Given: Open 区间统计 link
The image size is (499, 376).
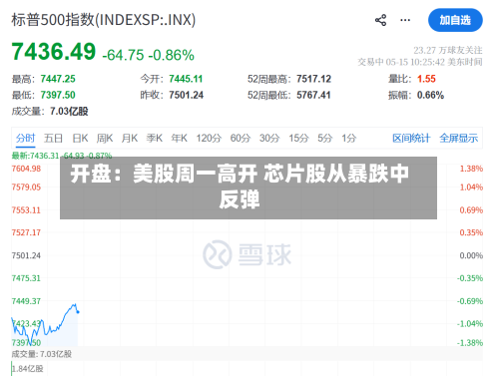Looking at the screenshot, I should pos(411,138).
